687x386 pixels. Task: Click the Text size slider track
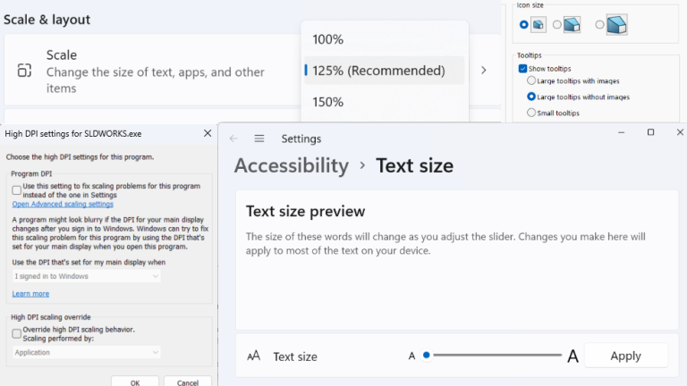click(x=494, y=355)
